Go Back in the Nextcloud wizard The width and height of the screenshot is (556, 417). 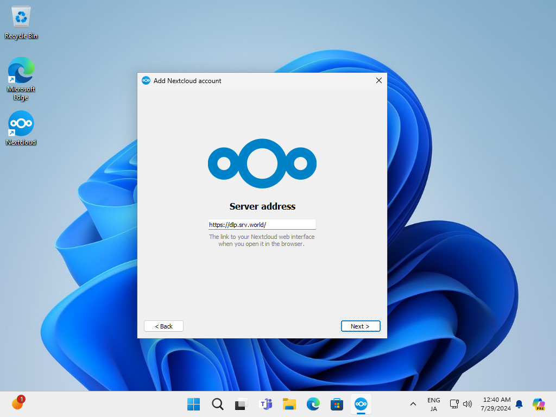(163, 326)
